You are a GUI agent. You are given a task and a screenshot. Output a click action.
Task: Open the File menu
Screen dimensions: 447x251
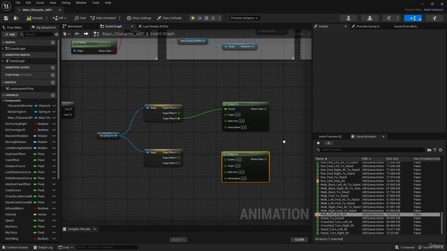[x=17, y=3]
